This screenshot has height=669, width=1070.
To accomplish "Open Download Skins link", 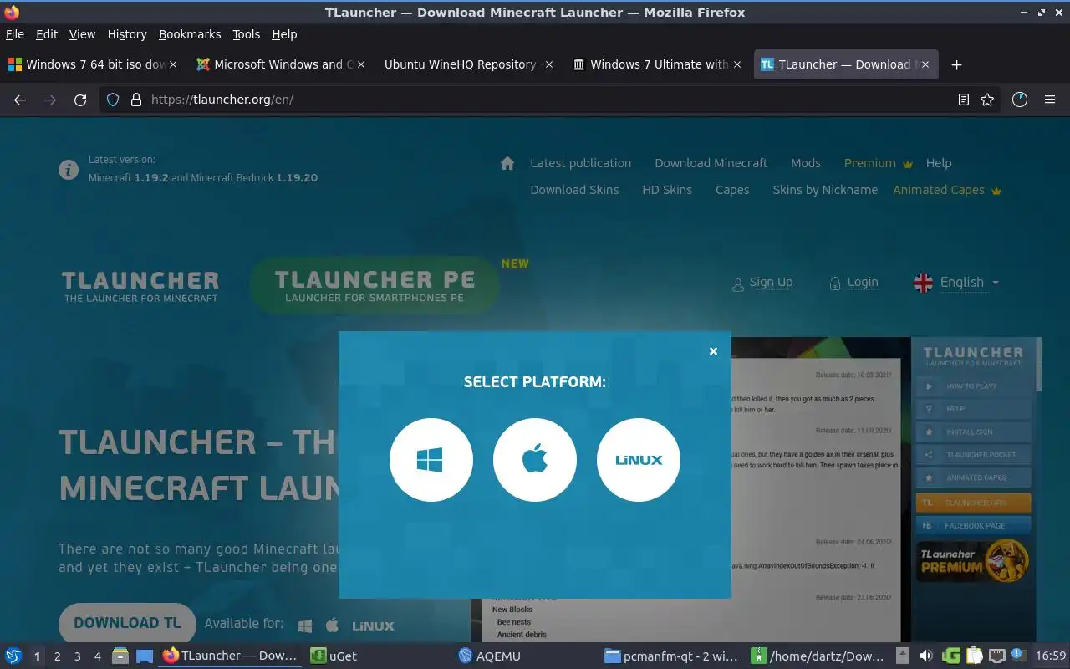I will click(574, 190).
